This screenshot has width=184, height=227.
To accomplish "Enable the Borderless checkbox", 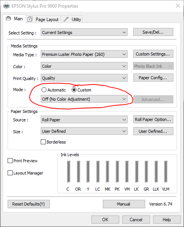I will (43, 142).
